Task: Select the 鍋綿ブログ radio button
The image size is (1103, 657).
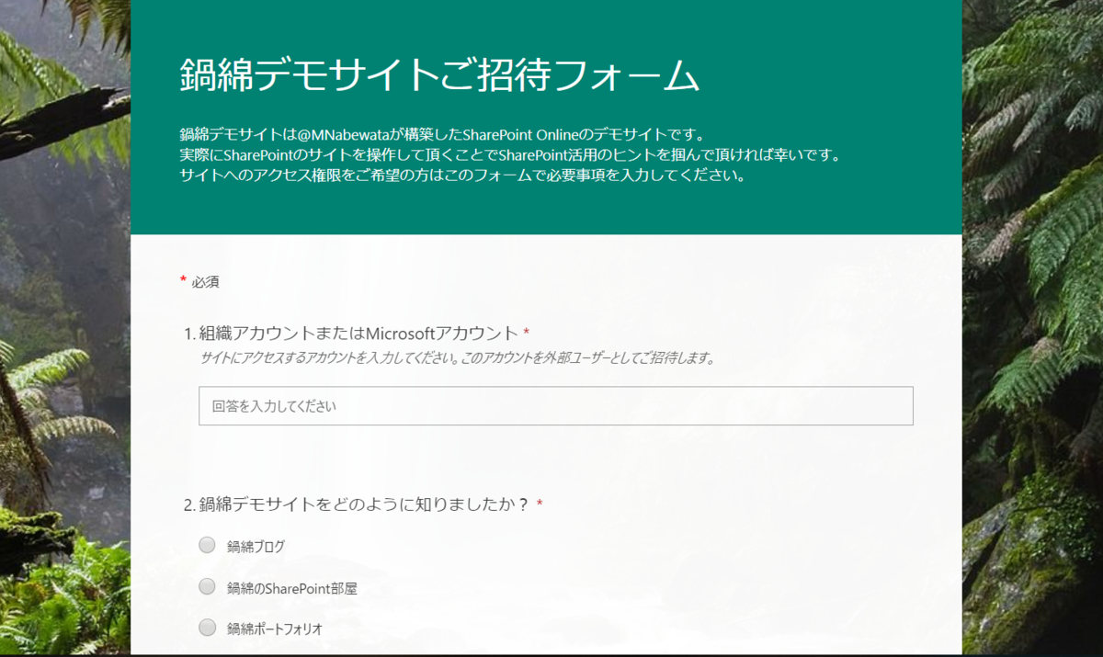Action: 207,544
